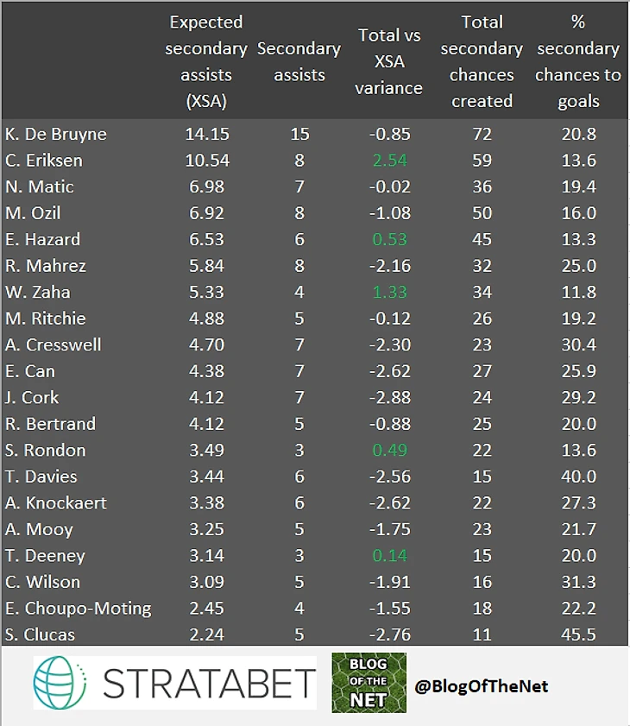Click % secondary chances to goals header
The width and height of the screenshot is (630, 726).
tap(577, 61)
